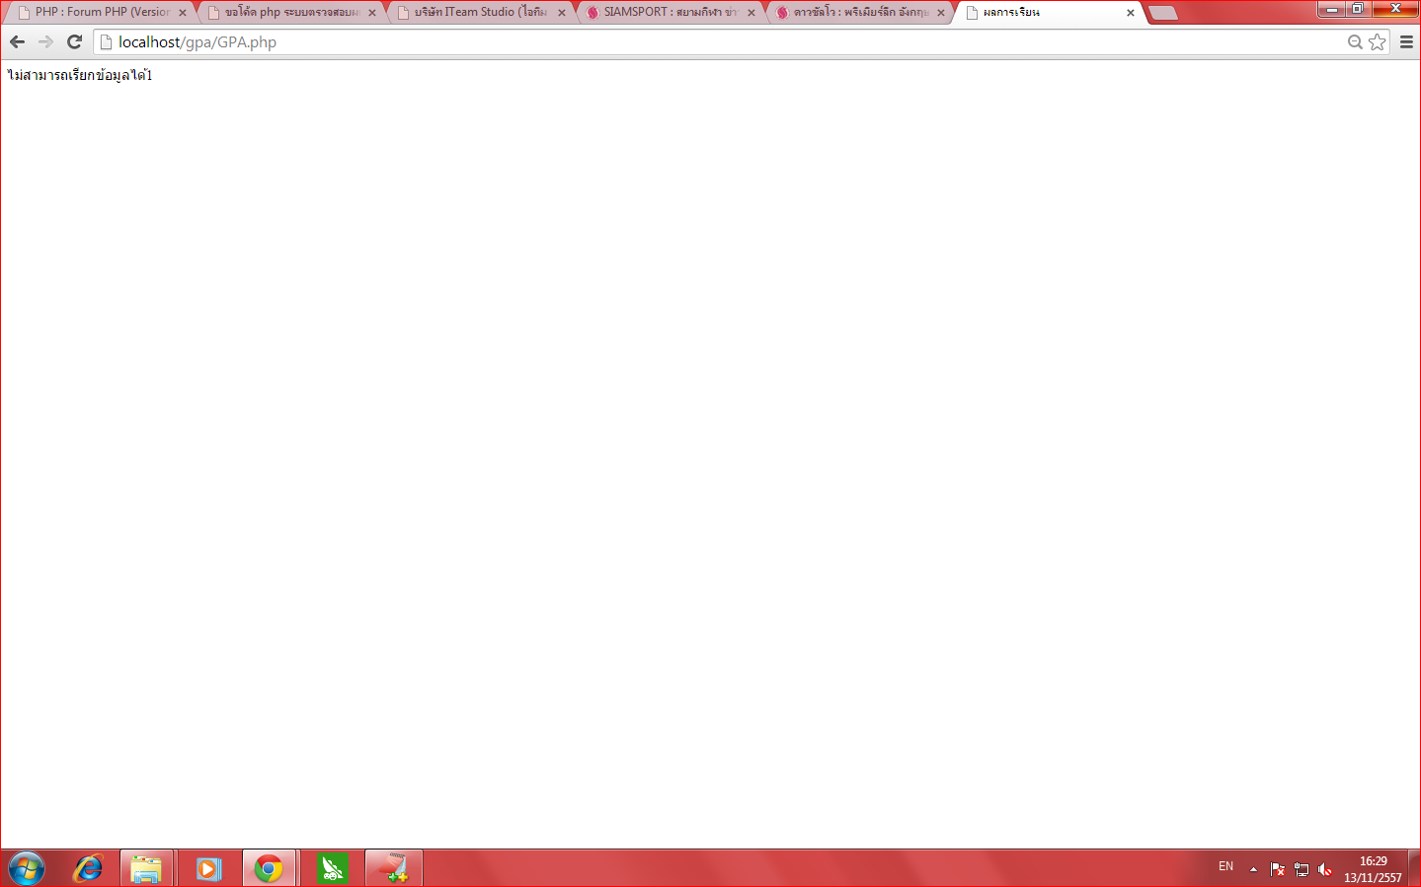Open the Action Center flag icon
Viewport: 1421px width, 887px height.
pos(1278,869)
